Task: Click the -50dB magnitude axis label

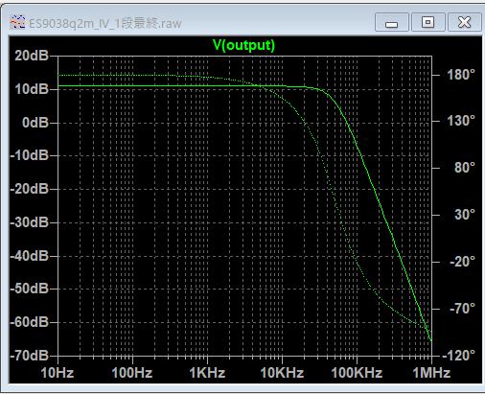Action: [x=30, y=289]
